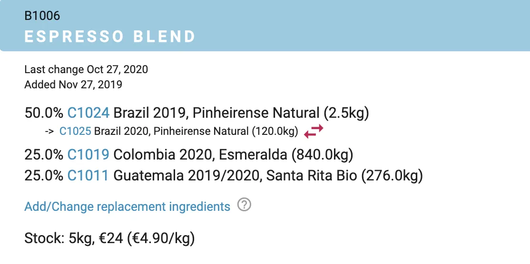Click the 50.0% ingredient ratio
The height and width of the screenshot is (264, 530).
(x=43, y=113)
